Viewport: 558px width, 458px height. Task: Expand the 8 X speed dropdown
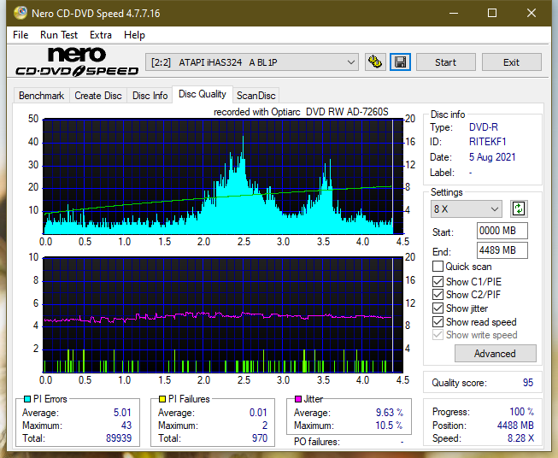pyautogui.click(x=467, y=208)
